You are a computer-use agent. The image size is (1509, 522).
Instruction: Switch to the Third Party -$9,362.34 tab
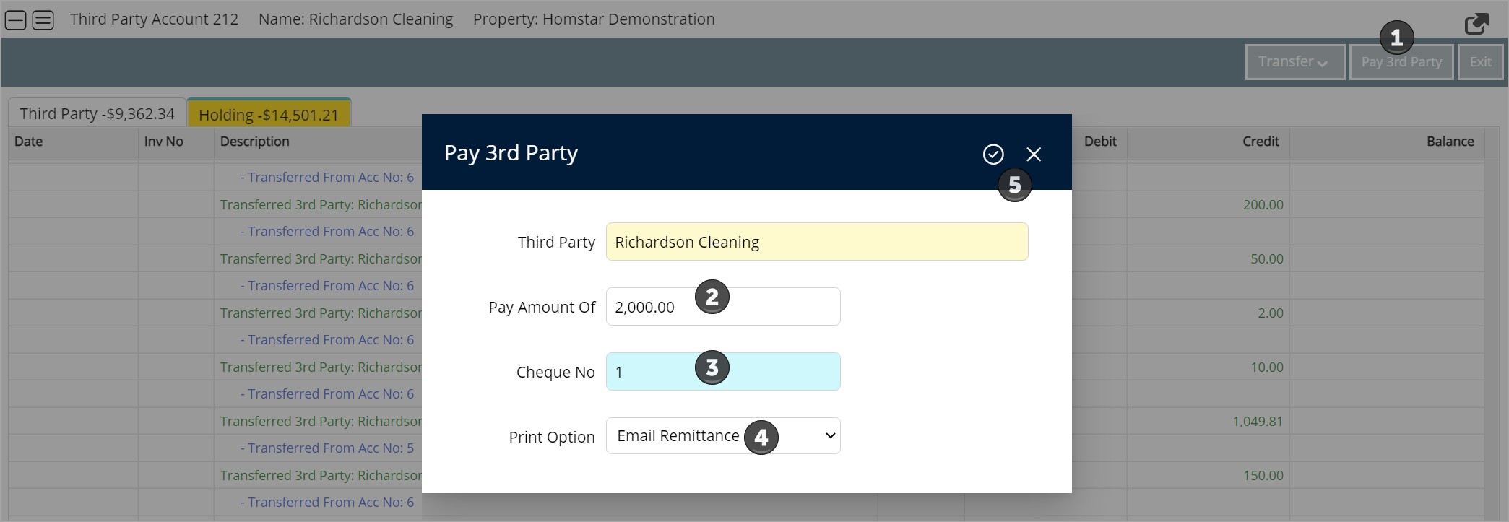click(x=97, y=114)
